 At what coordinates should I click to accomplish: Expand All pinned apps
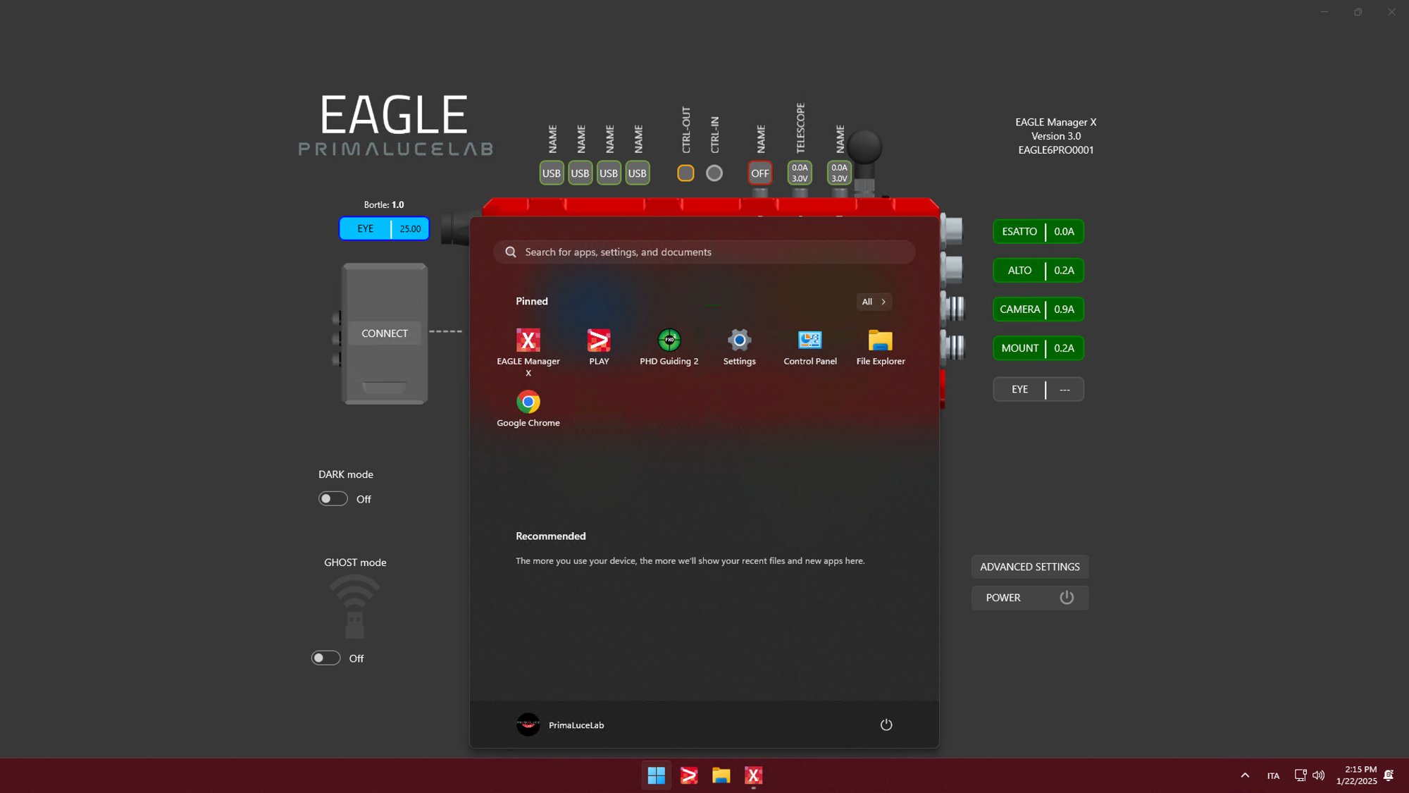[874, 302]
